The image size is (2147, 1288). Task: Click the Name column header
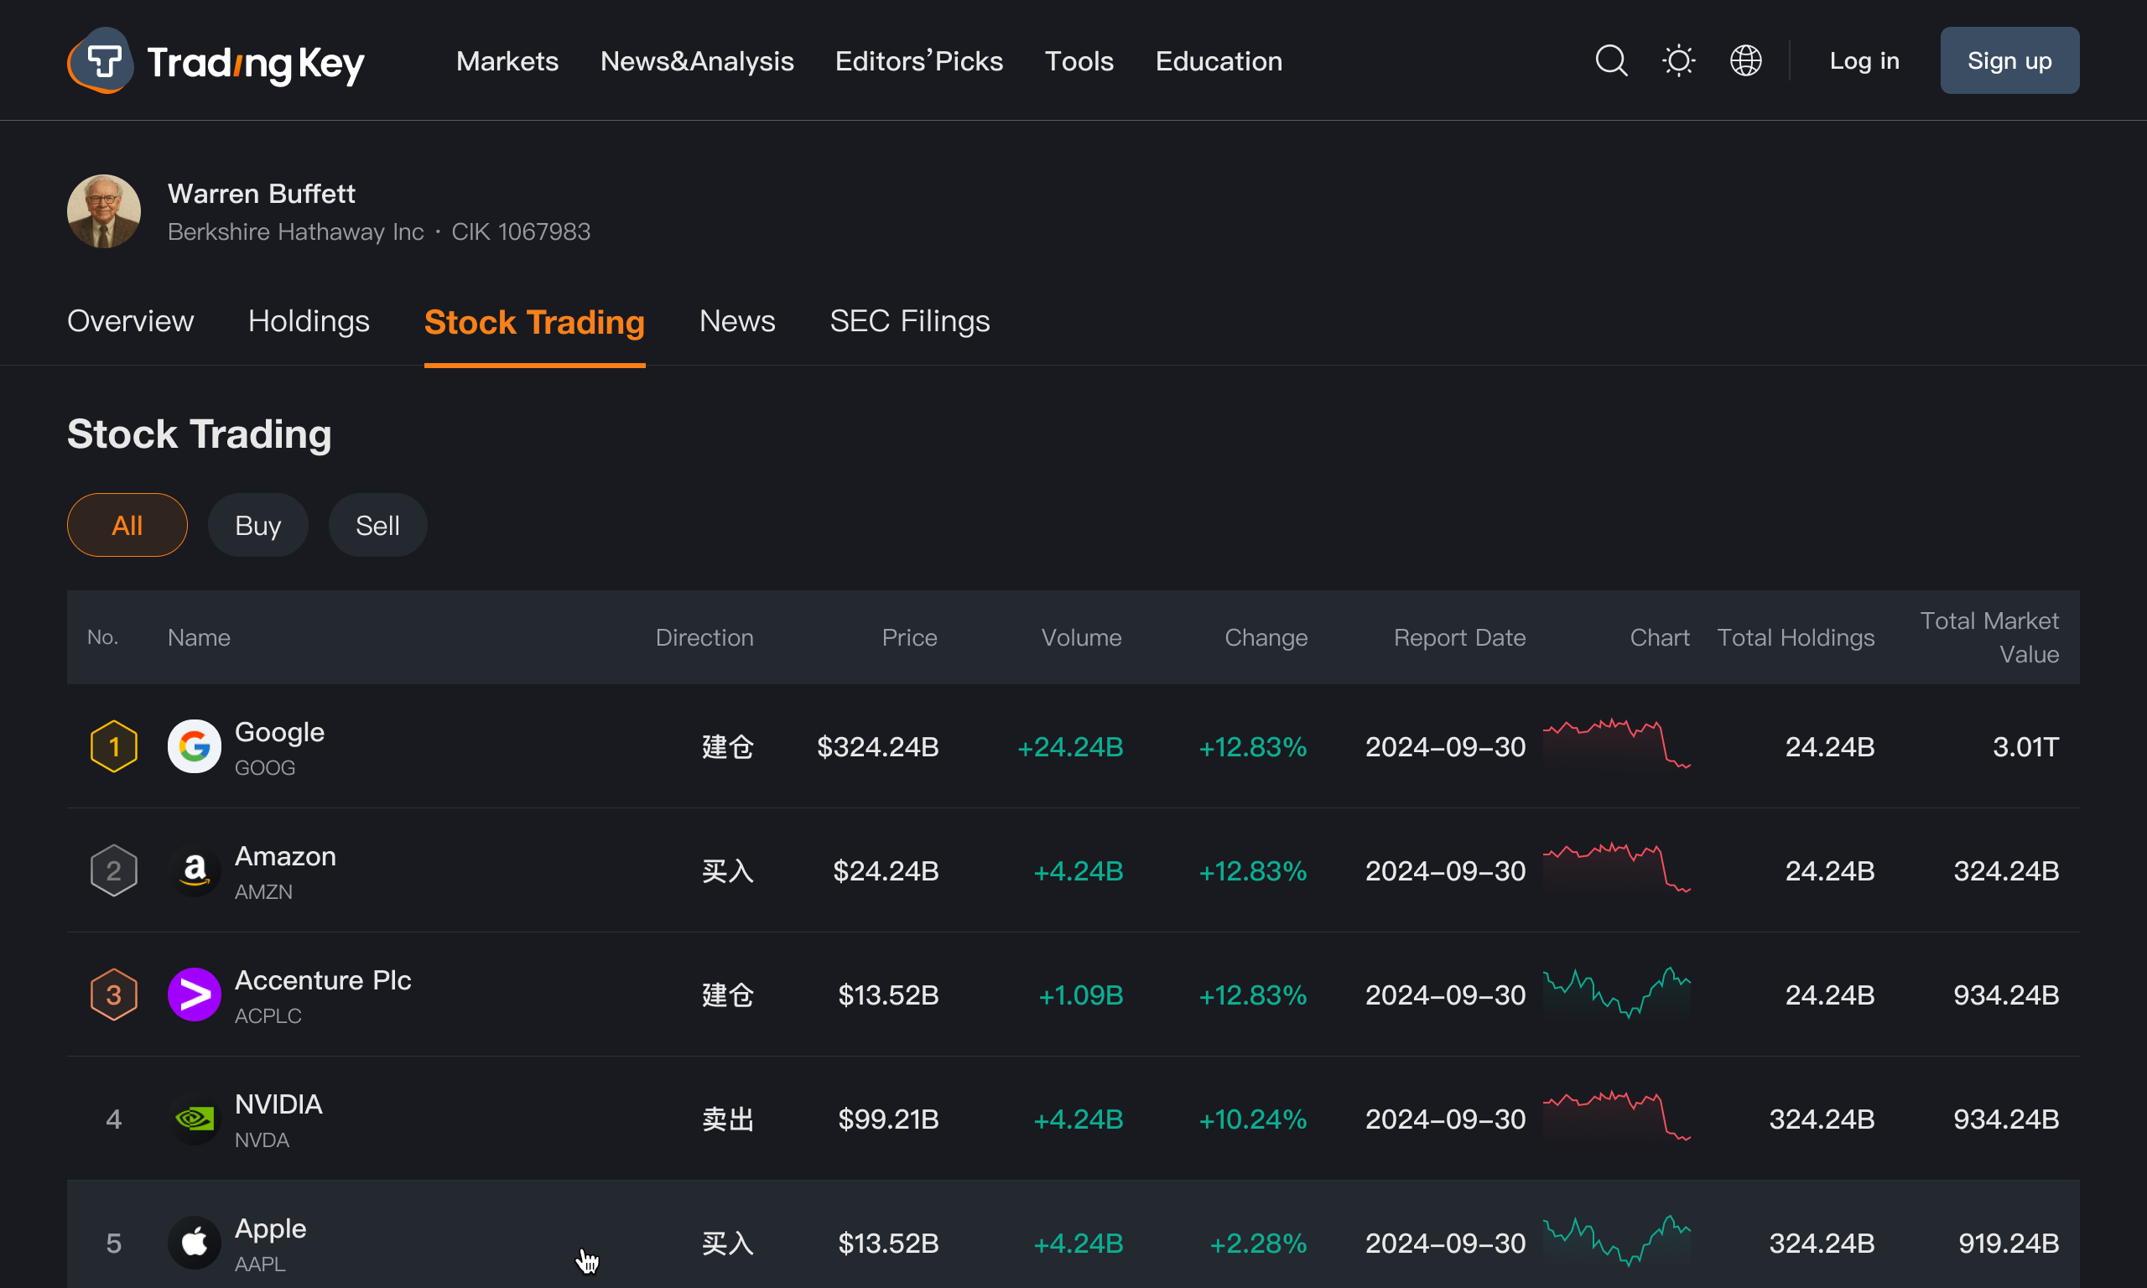[199, 638]
